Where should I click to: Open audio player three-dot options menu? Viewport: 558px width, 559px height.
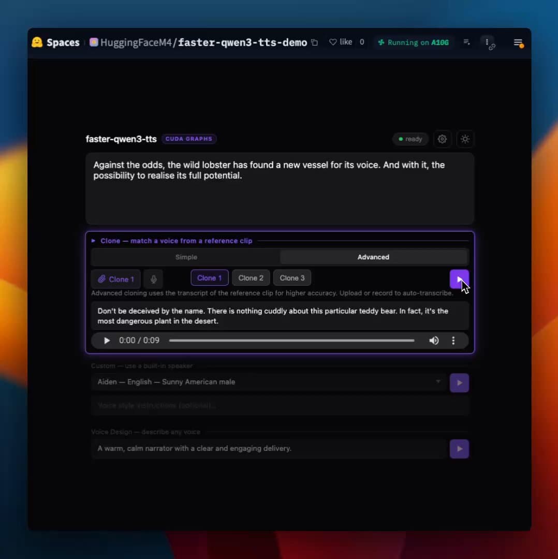click(x=453, y=341)
